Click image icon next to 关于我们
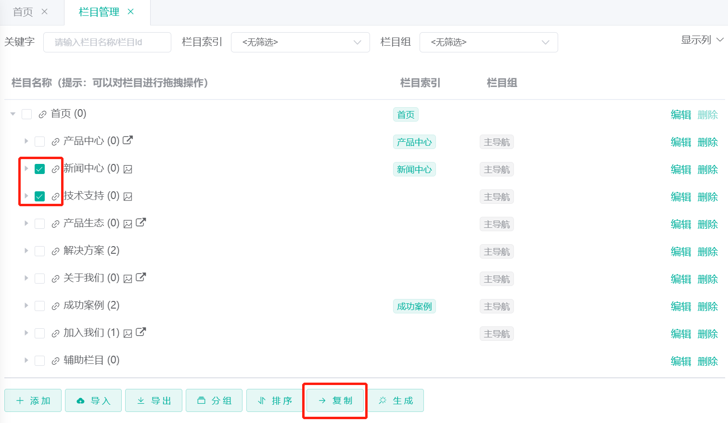Image resolution: width=728 pixels, height=423 pixels. (x=128, y=279)
